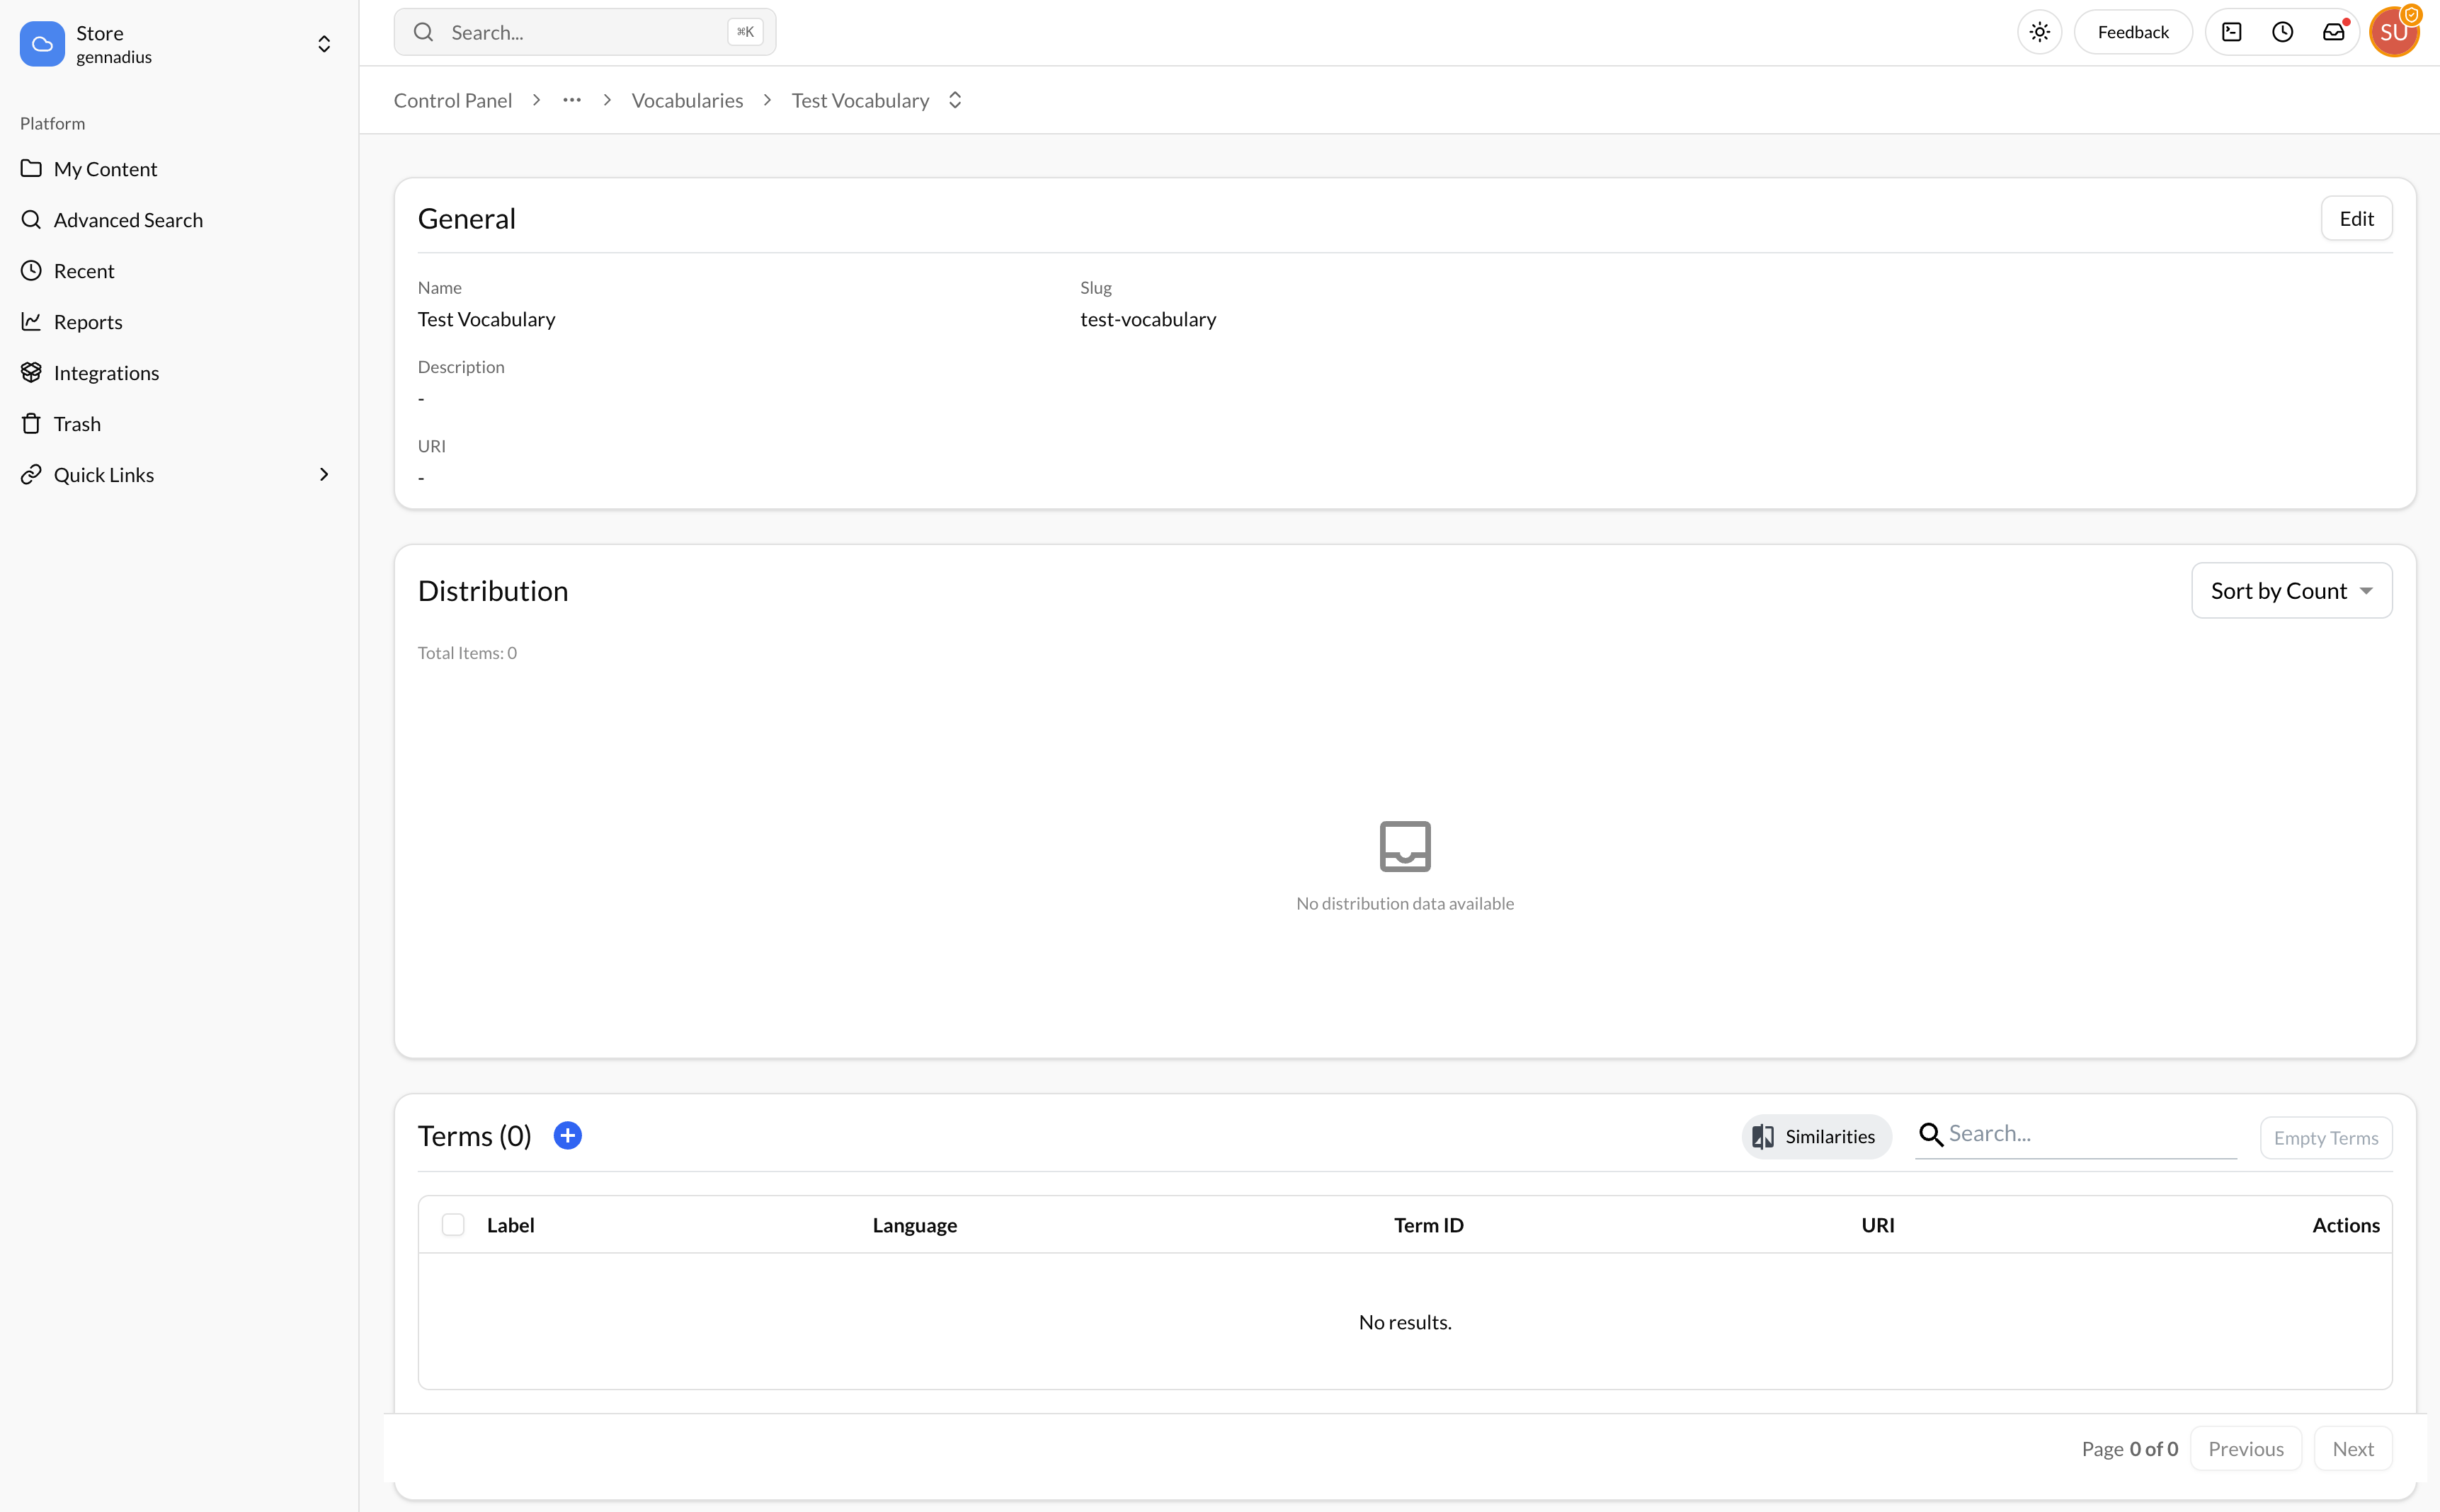2440x1512 pixels.
Task: Click the Vocabularies breadcrumb link
Action: point(687,100)
